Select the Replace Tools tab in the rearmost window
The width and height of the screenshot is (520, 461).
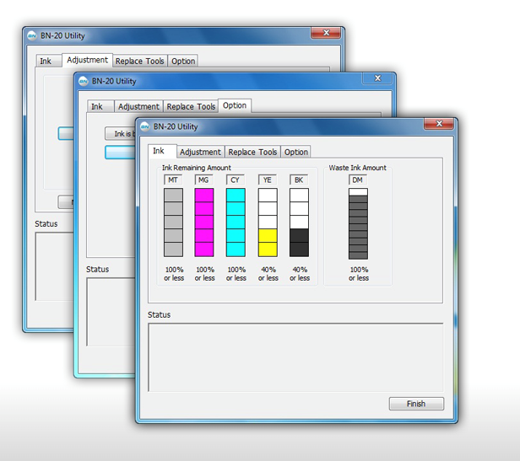click(x=140, y=62)
